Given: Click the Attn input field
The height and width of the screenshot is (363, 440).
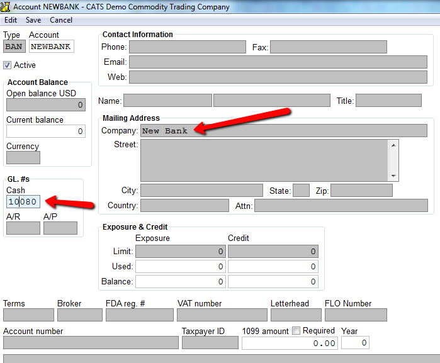Looking at the screenshot, I should [341, 206].
